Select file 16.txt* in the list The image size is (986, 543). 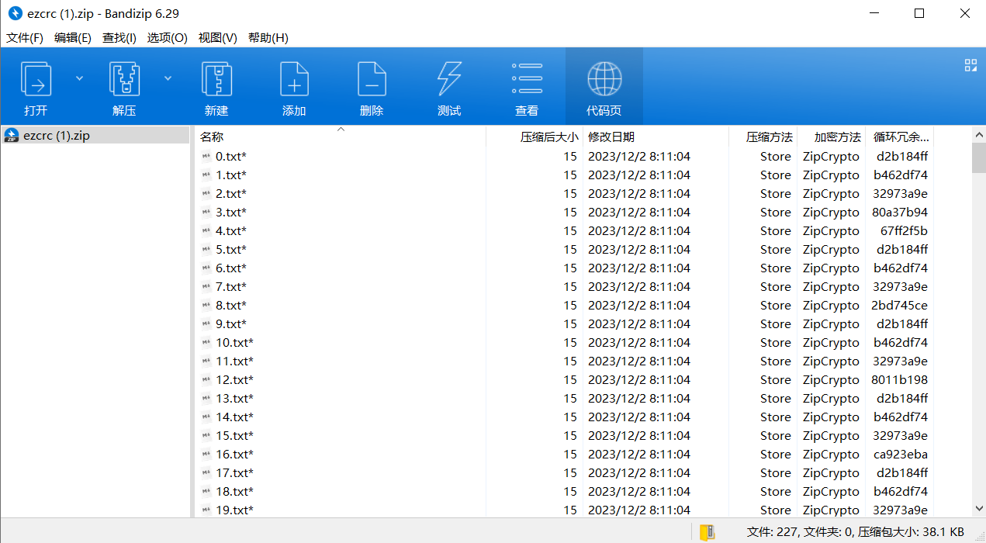click(234, 454)
